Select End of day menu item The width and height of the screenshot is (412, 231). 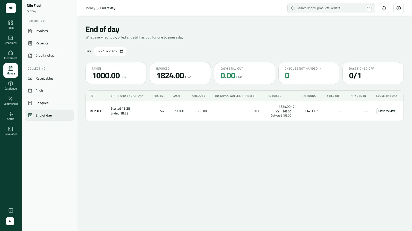(49, 115)
